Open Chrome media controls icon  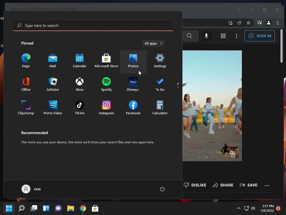click(259, 23)
